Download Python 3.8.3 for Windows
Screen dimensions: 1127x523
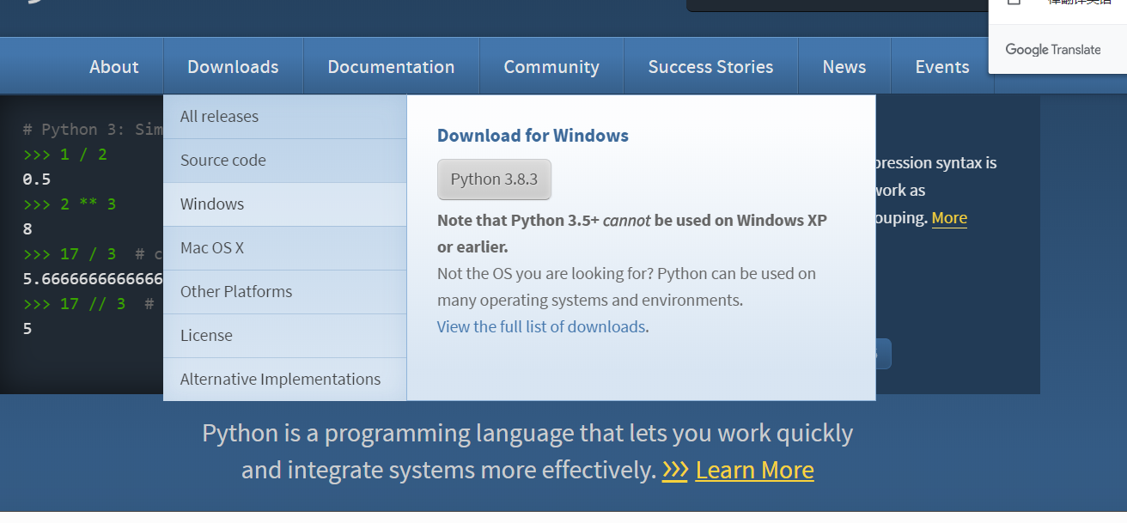[494, 179]
